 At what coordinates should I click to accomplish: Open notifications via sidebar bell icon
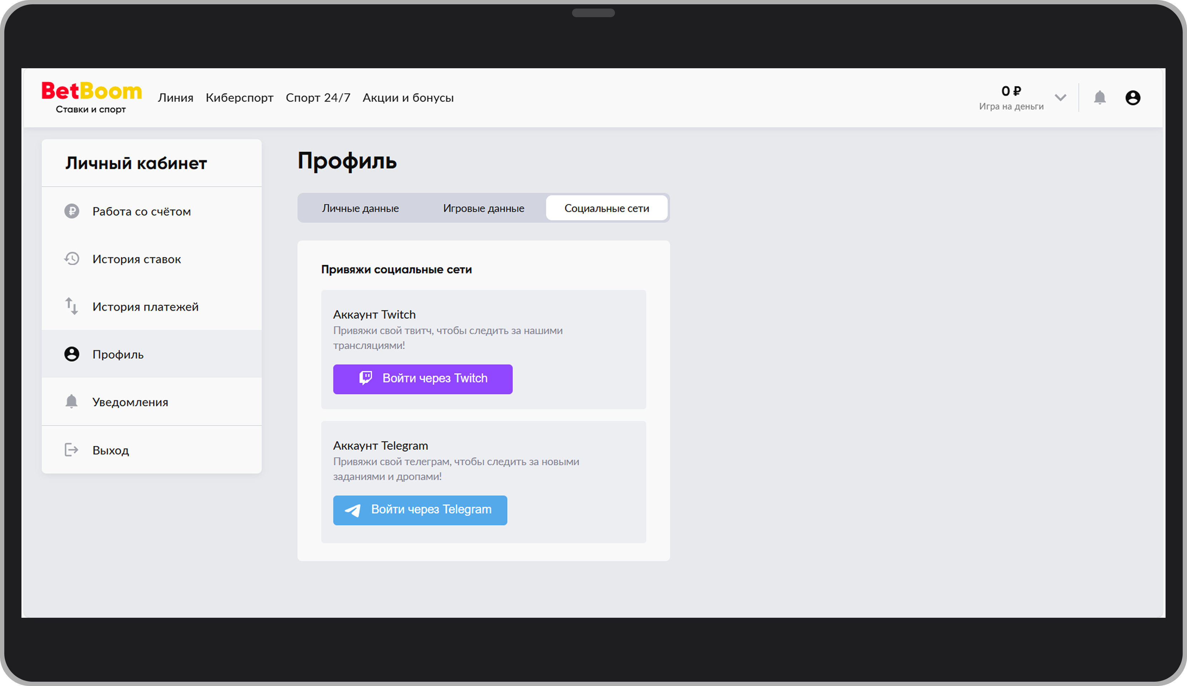72,402
